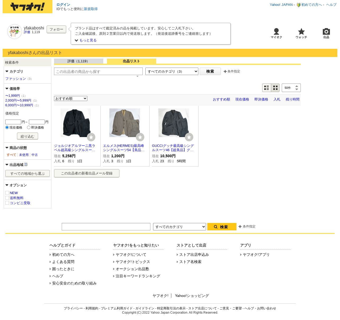Select 即決価格 radio button
Screen dimensions: 340x320
(29, 128)
